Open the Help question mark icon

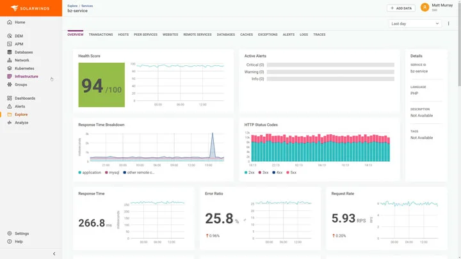[x=10, y=242]
